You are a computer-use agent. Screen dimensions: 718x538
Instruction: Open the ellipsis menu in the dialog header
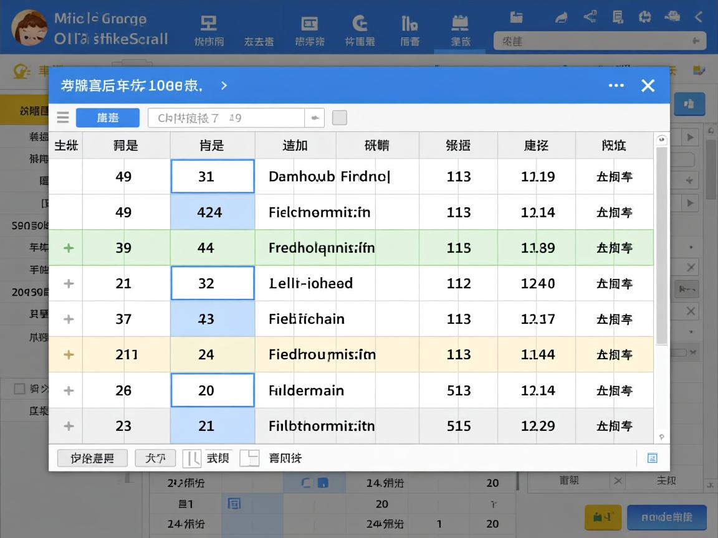616,85
